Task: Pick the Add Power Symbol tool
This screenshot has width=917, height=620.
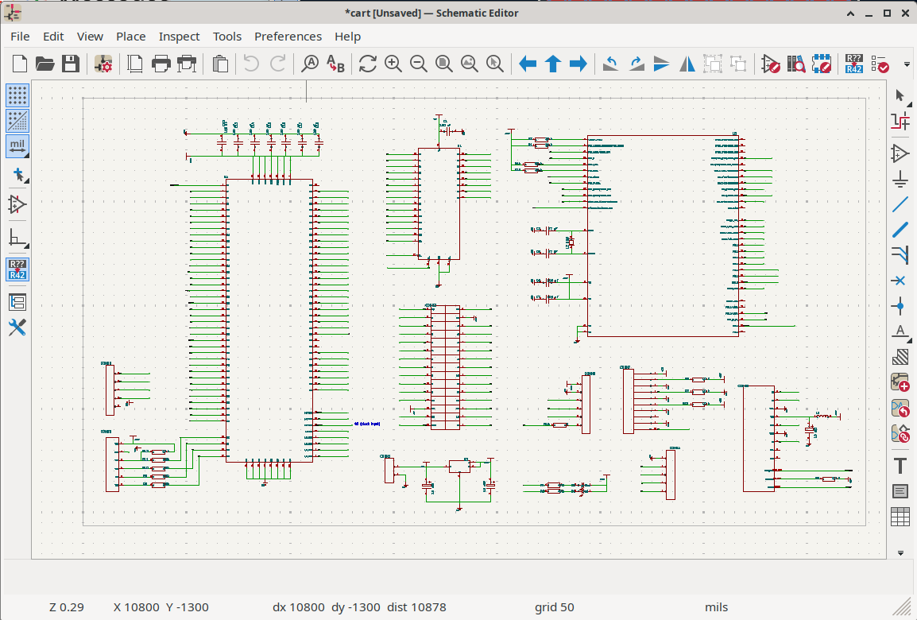Action: click(900, 179)
